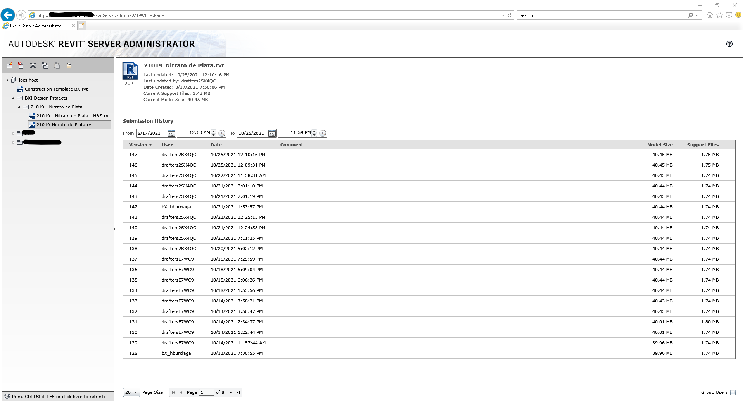Click the Copy toolbar icon
Screen dimensions: 743x402
point(45,65)
